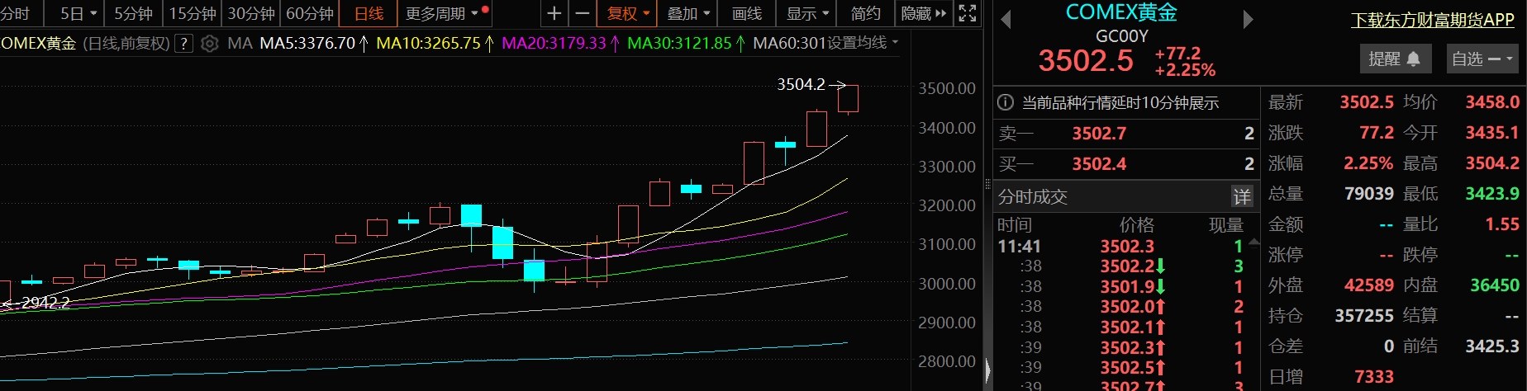
Task: Switch to the 30分钟 tab
Action: pos(251,13)
